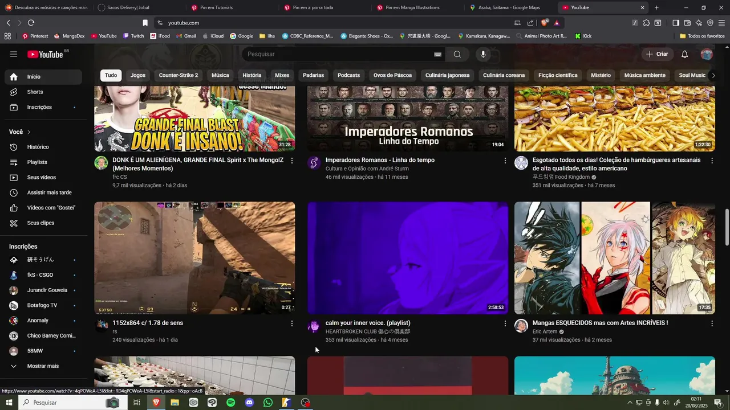Screen dimensions: 730x410
Task: Open Spotify from the taskbar
Action: coord(230,403)
